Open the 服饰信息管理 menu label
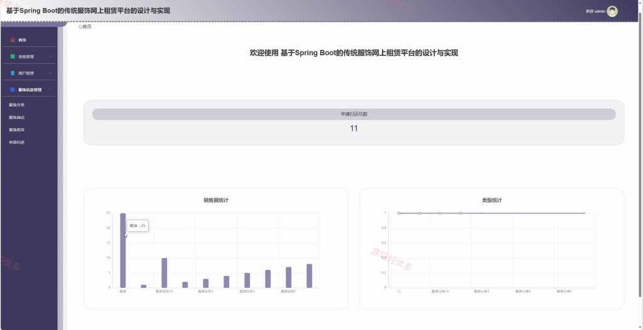The width and height of the screenshot is (643, 330). click(x=30, y=89)
